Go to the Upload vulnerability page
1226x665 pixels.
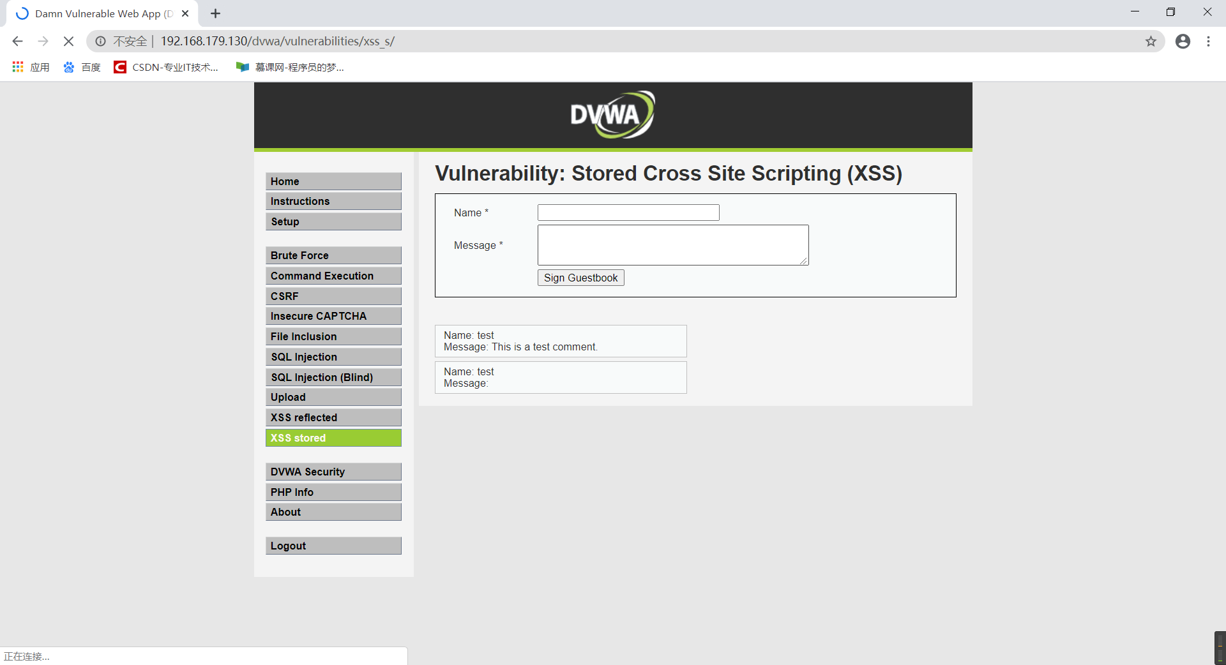333,397
